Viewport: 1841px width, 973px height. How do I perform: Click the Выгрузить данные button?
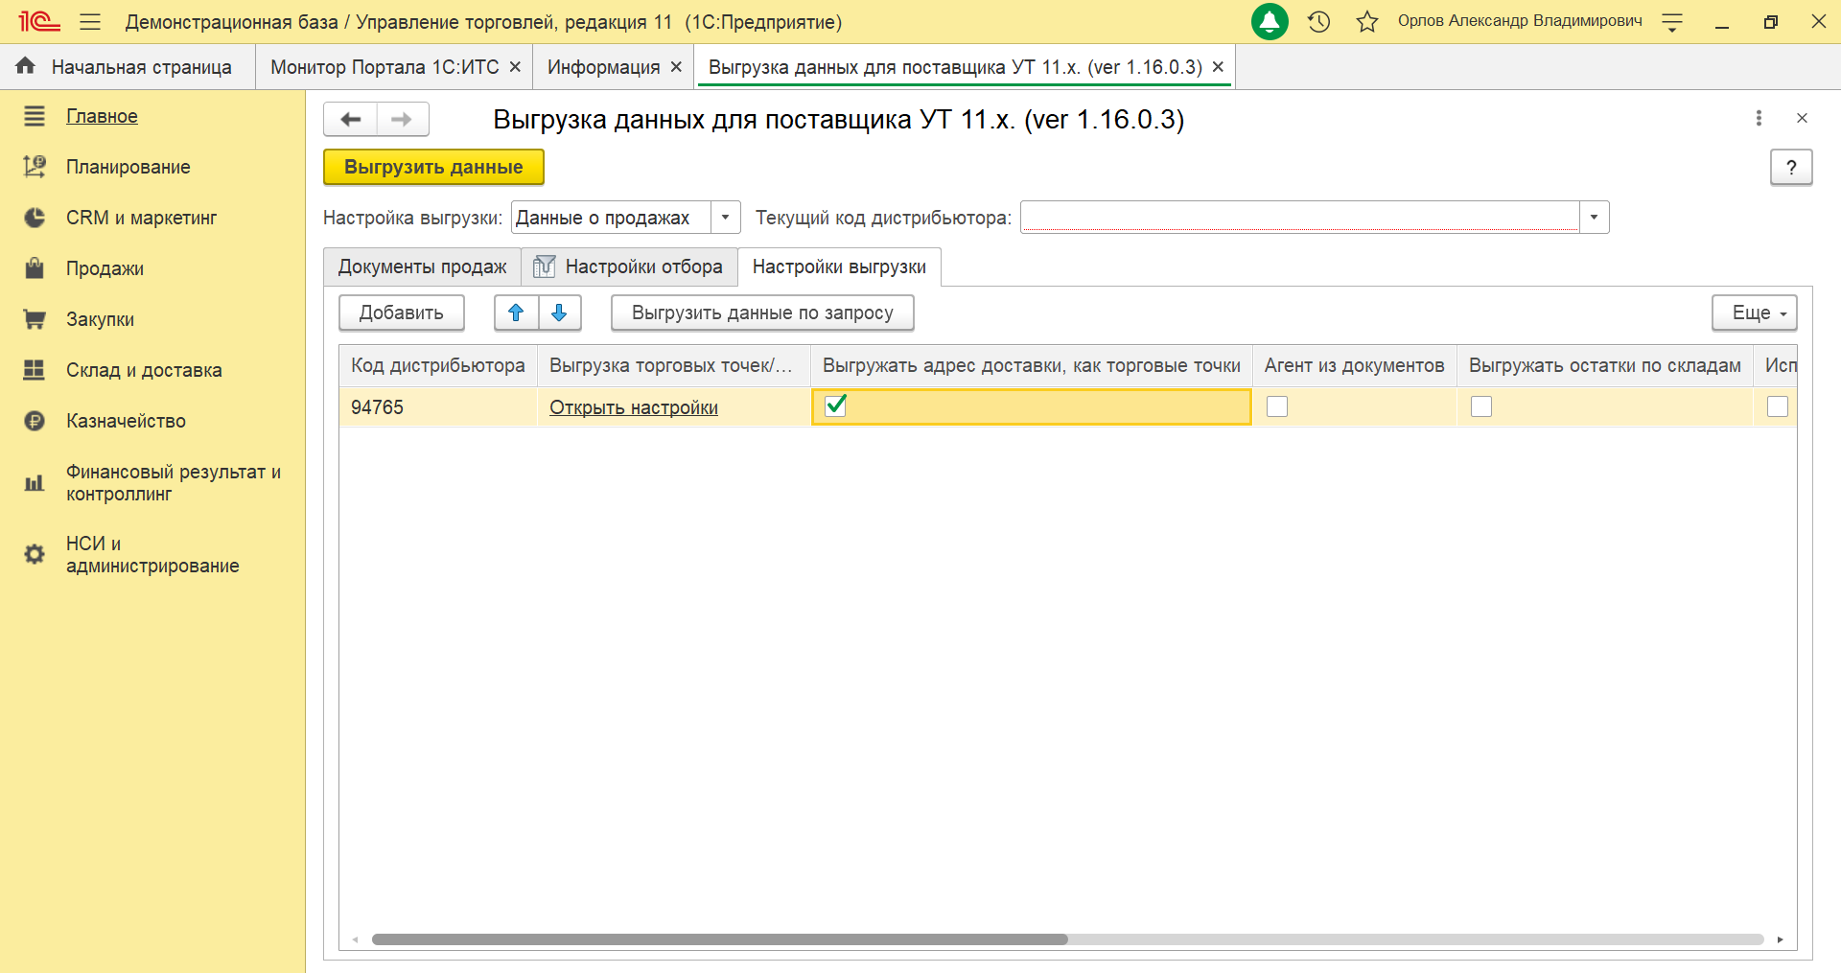pos(433,167)
